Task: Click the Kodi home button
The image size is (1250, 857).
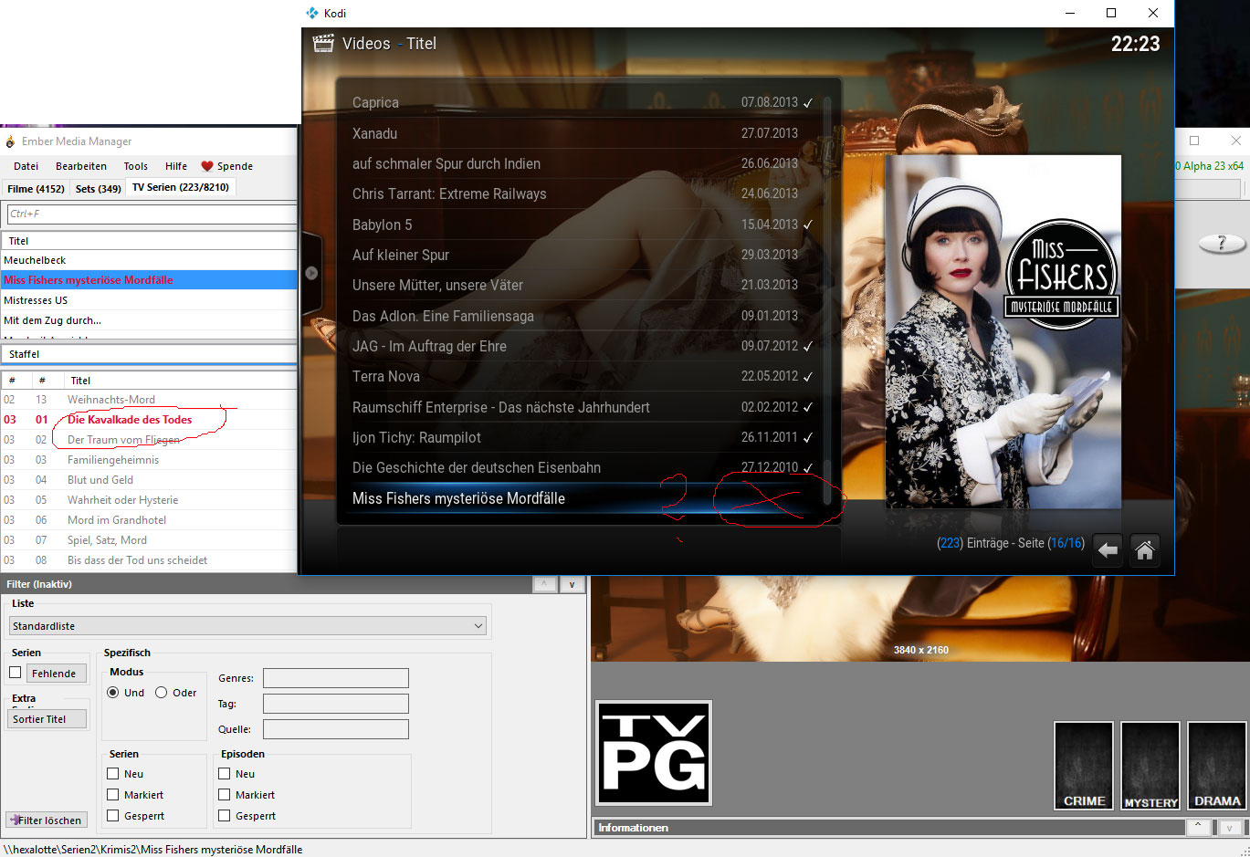Action: [x=1144, y=550]
